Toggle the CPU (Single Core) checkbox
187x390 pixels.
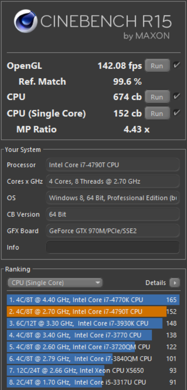(x=176, y=113)
